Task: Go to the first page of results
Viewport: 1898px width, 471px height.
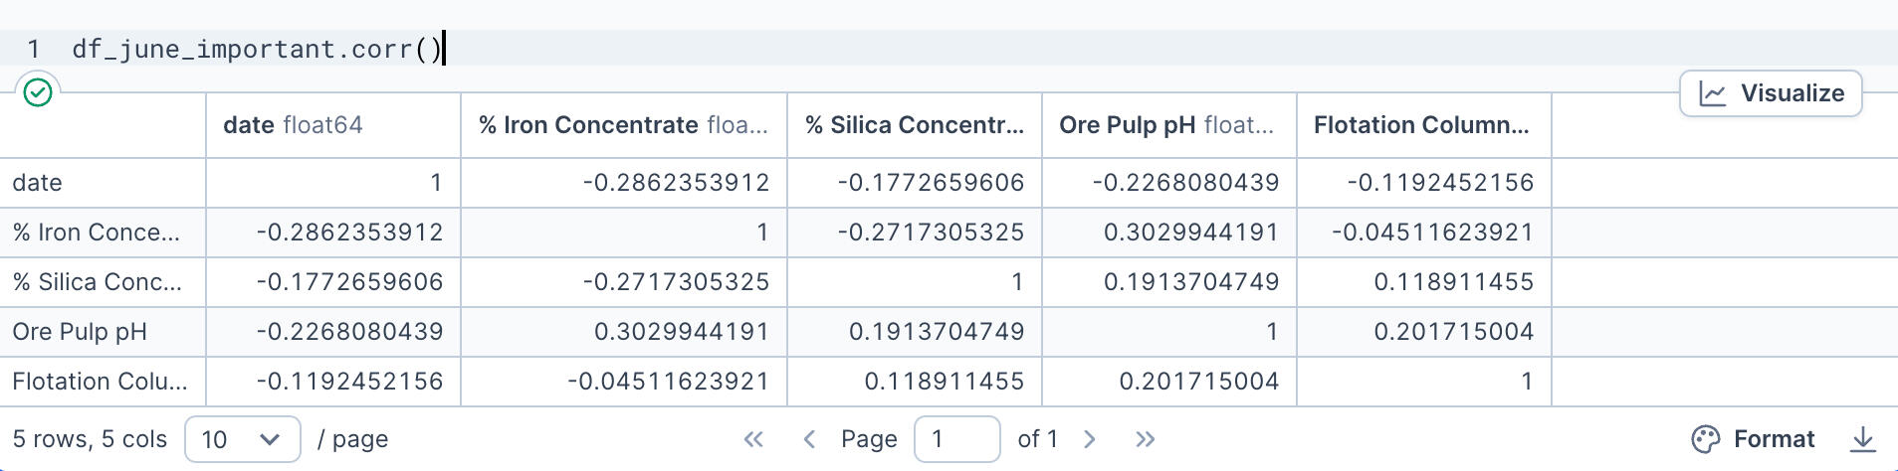Action: (753, 439)
